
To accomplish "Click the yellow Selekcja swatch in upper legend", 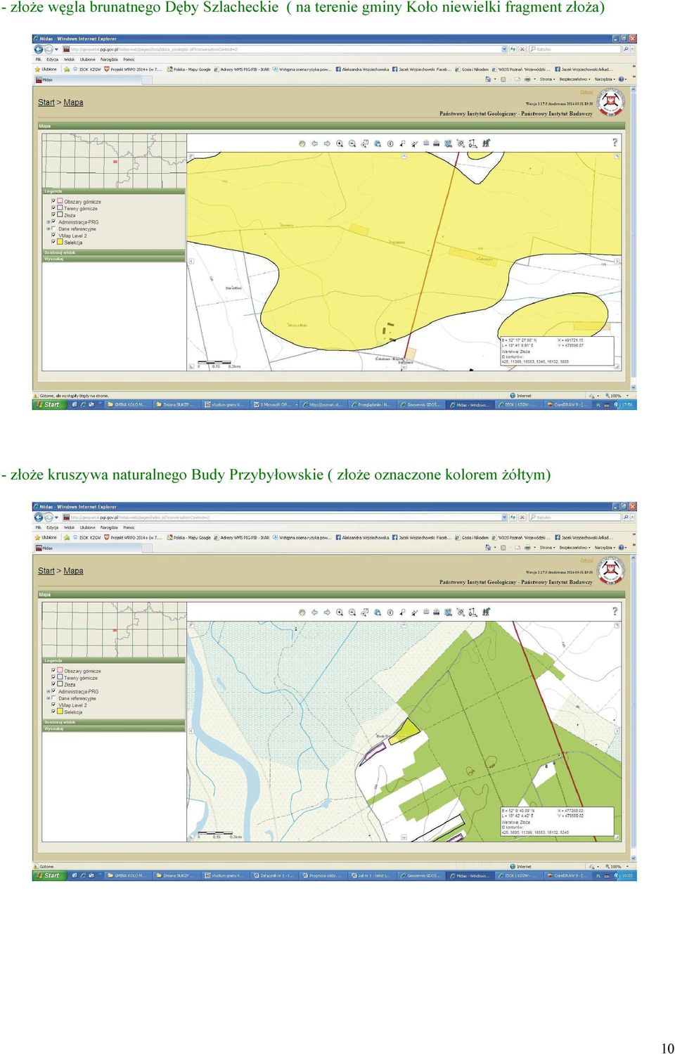I will [60, 242].
